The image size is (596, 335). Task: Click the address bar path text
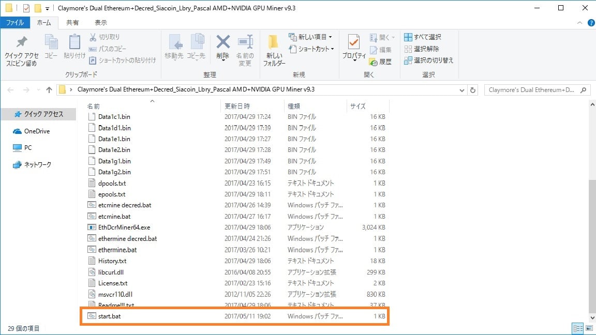tap(196, 89)
